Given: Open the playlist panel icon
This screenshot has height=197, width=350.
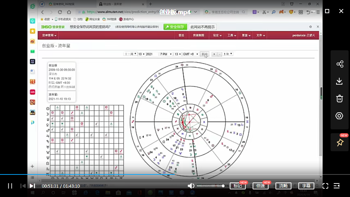Looking at the screenshot, I should coord(336,186).
